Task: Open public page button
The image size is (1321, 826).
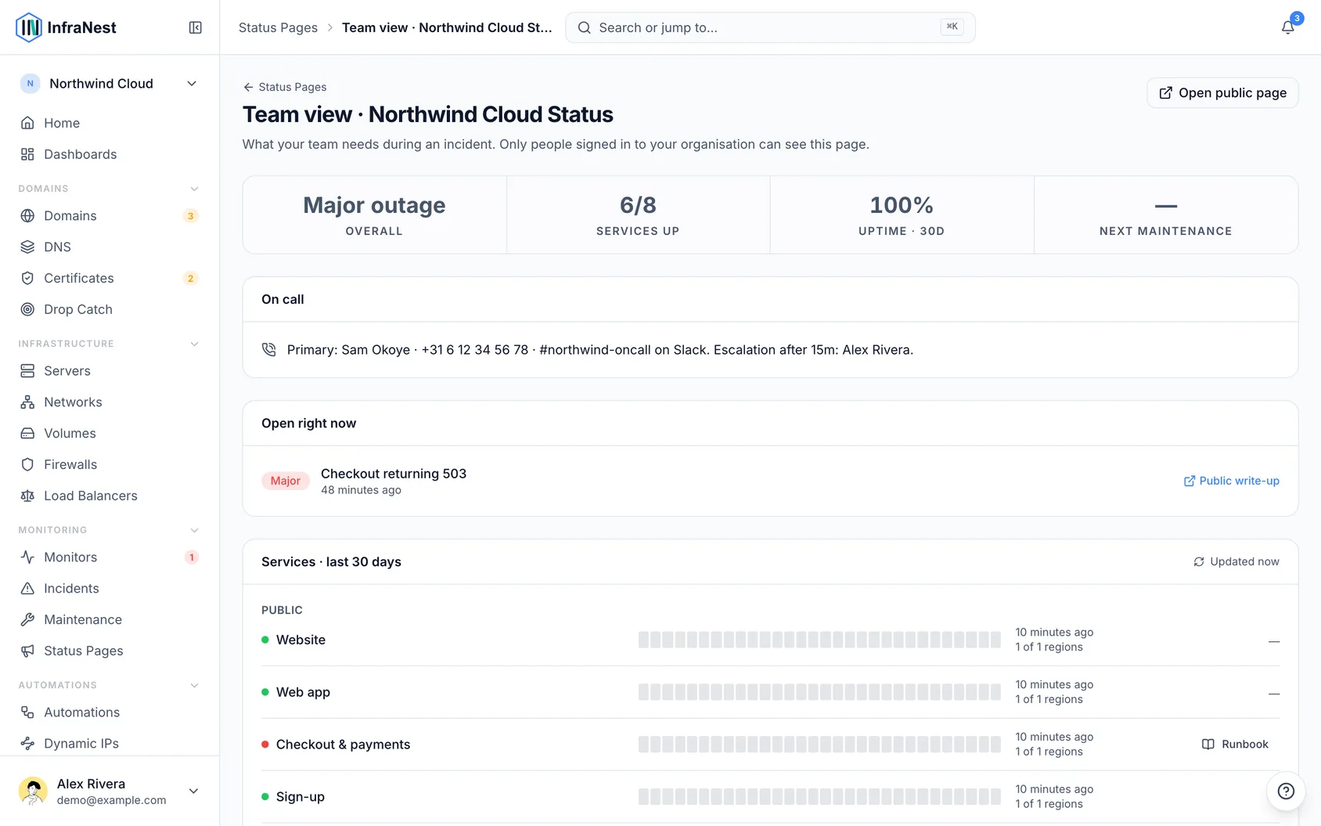Action: coord(1222,92)
